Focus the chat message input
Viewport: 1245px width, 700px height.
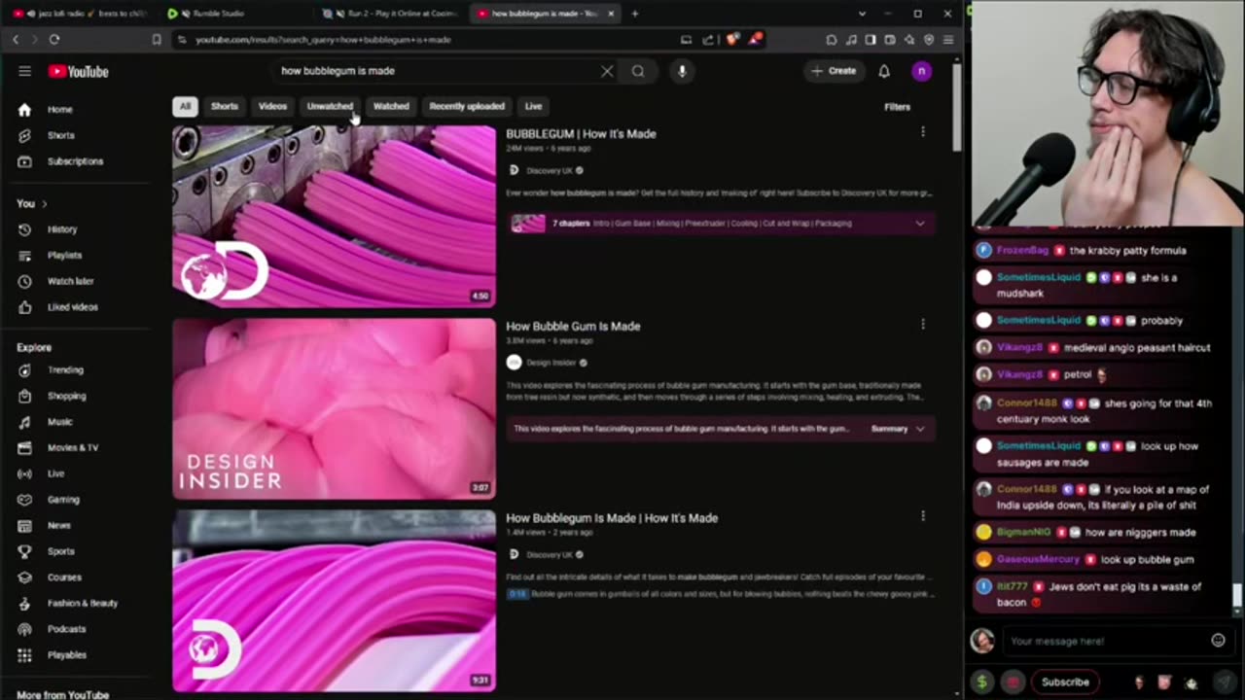pyautogui.click(x=1107, y=641)
